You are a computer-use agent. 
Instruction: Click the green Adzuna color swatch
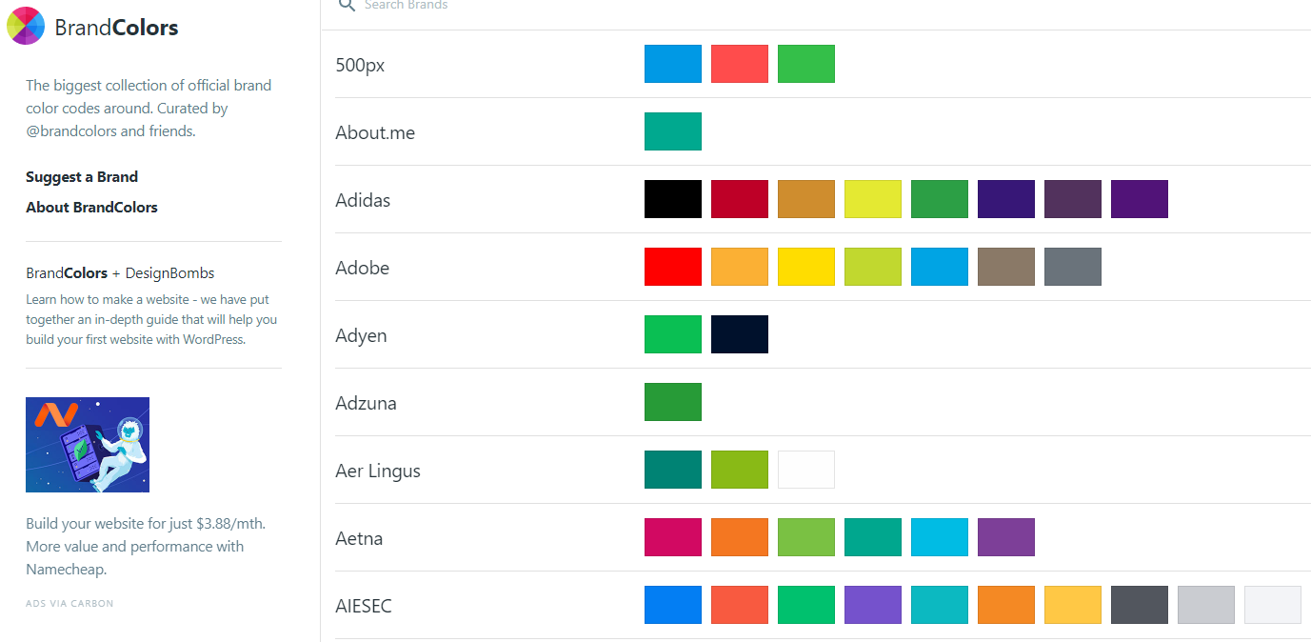[x=673, y=402]
